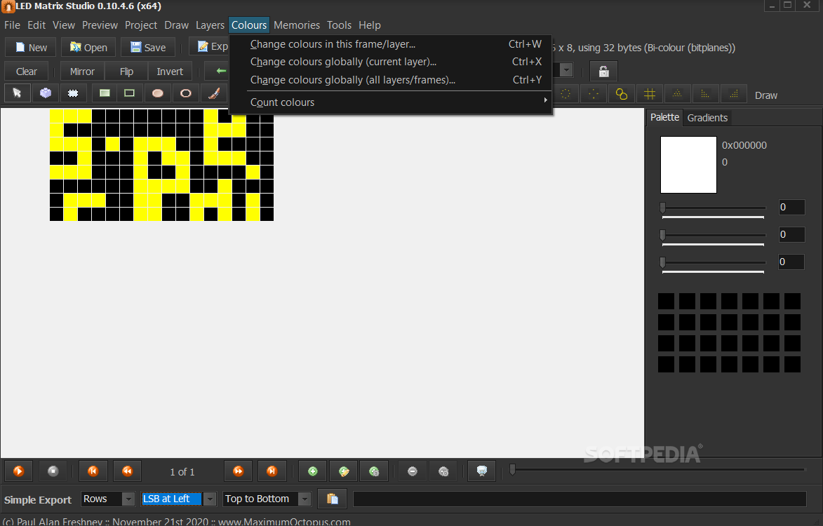Mirror the matrix image
This screenshot has width=823, height=526.
pos(82,72)
